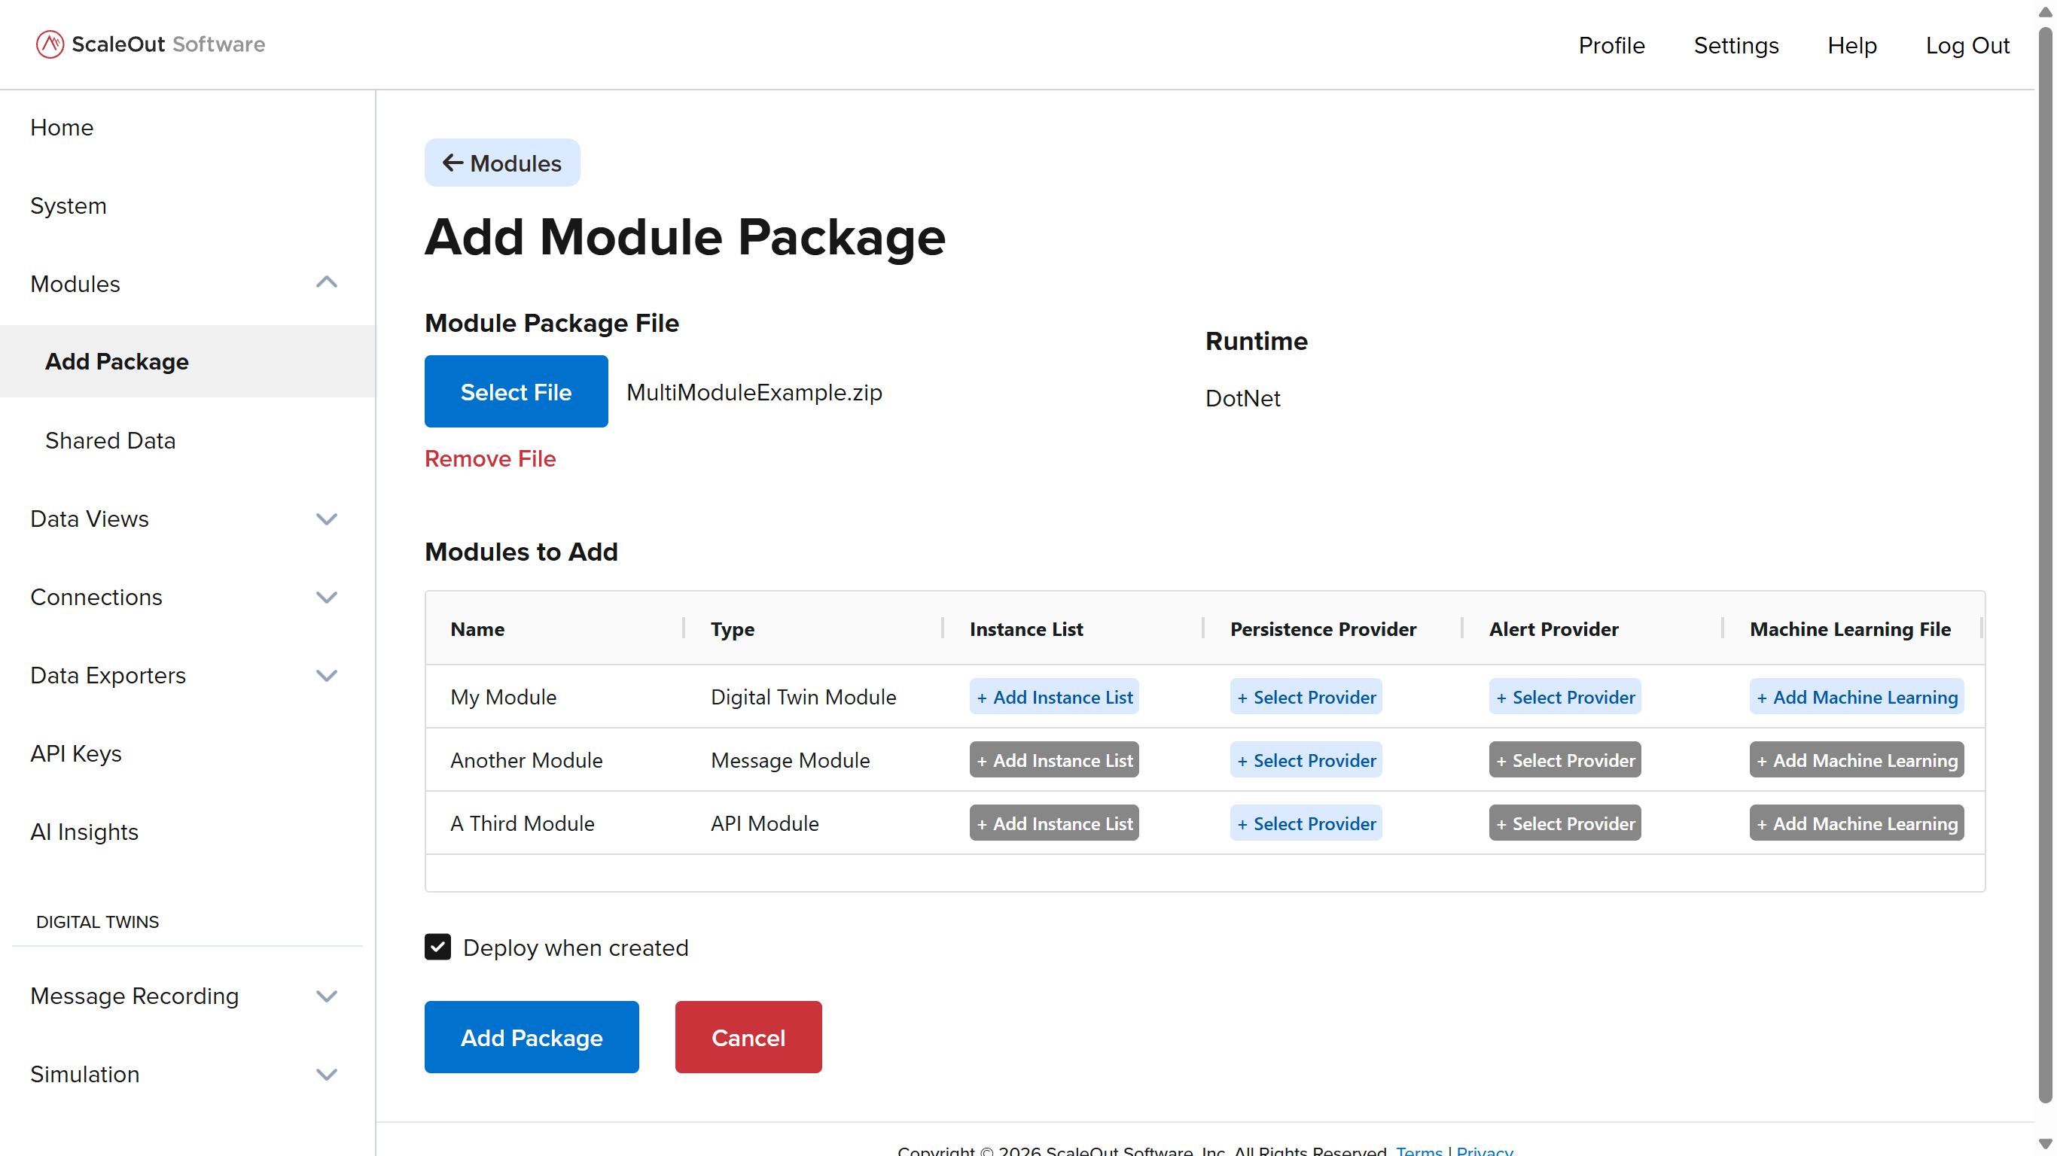Select Alert Provider for My Module
This screenshot has width=2057, height=1156.
(1565, 697)
